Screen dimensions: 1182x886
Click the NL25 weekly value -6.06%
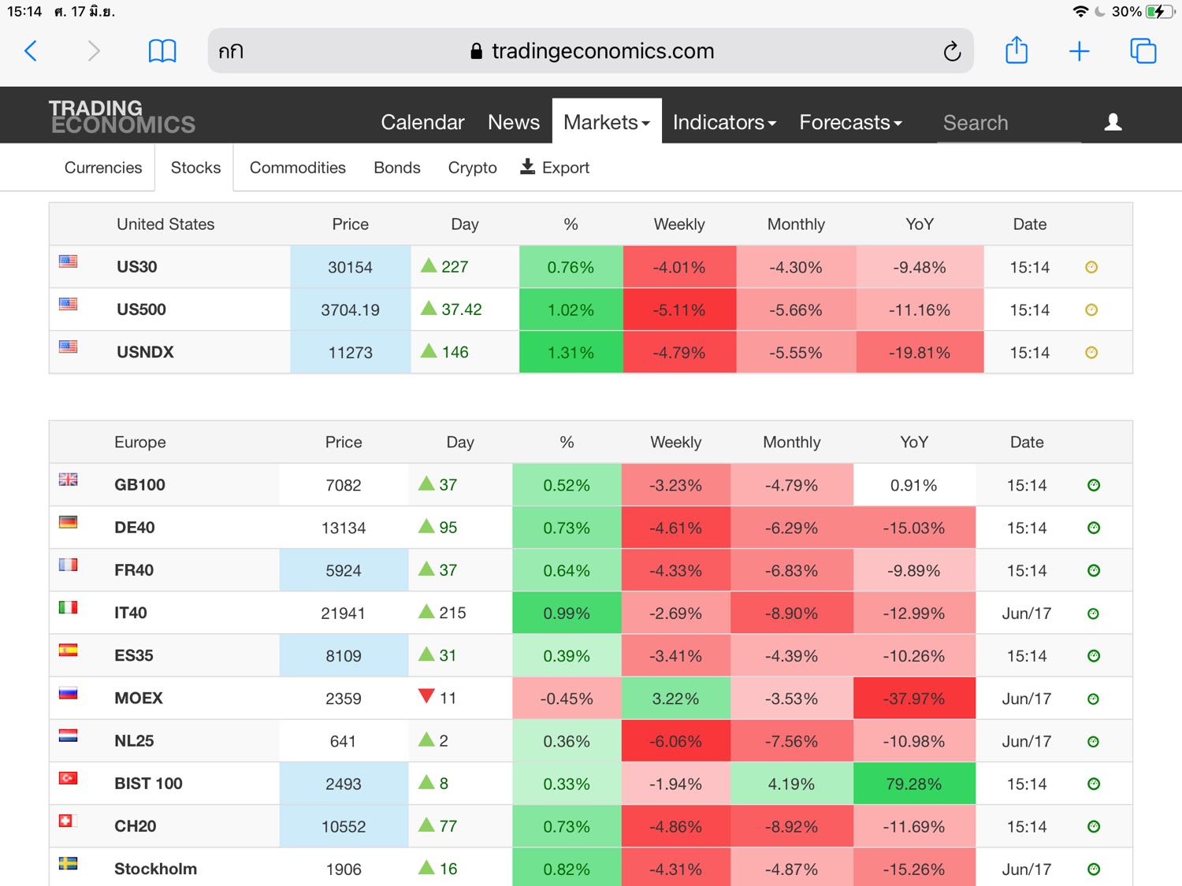coord(676,741)
